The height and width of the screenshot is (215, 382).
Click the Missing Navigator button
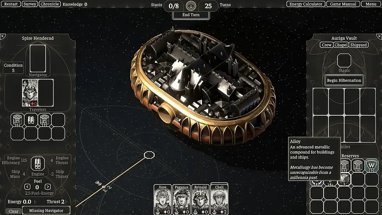click(x=46, y=210)
